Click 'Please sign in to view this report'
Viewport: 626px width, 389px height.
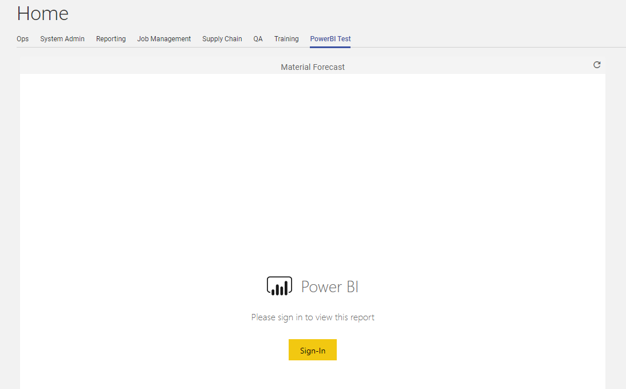click(x=313, y=317)
